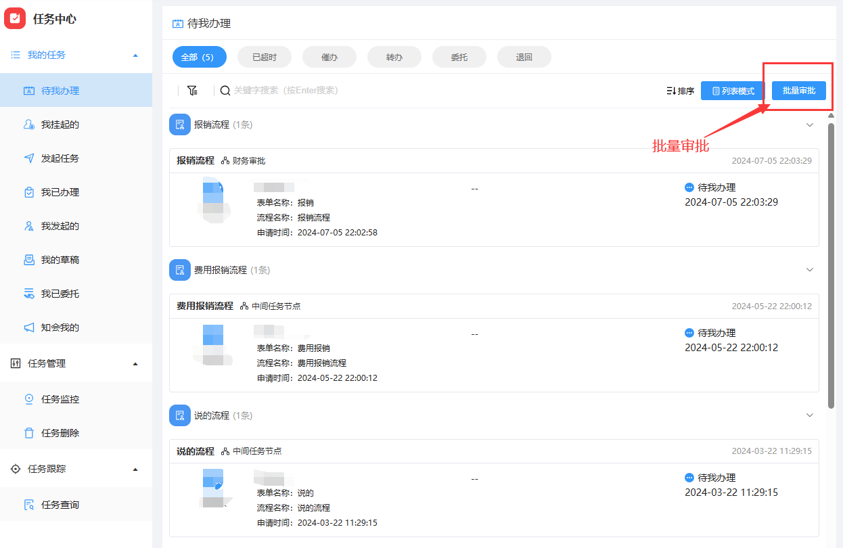Click the 费用报销流程 group icon

click(x=180, y=270)
